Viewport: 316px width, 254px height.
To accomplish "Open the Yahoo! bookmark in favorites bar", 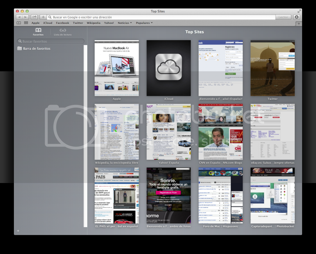I will point(109,23).
